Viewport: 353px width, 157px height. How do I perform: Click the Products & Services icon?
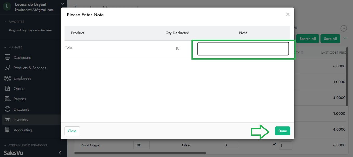click(8, 68)
